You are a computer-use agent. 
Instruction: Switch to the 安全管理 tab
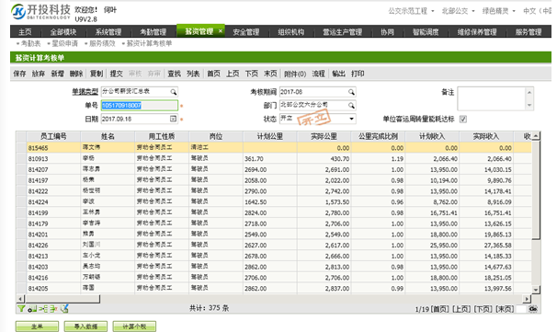pos(246,32)
